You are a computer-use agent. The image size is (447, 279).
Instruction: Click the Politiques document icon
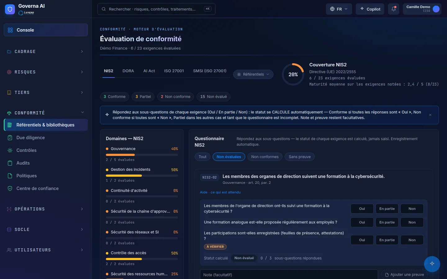tap(10, 176)
